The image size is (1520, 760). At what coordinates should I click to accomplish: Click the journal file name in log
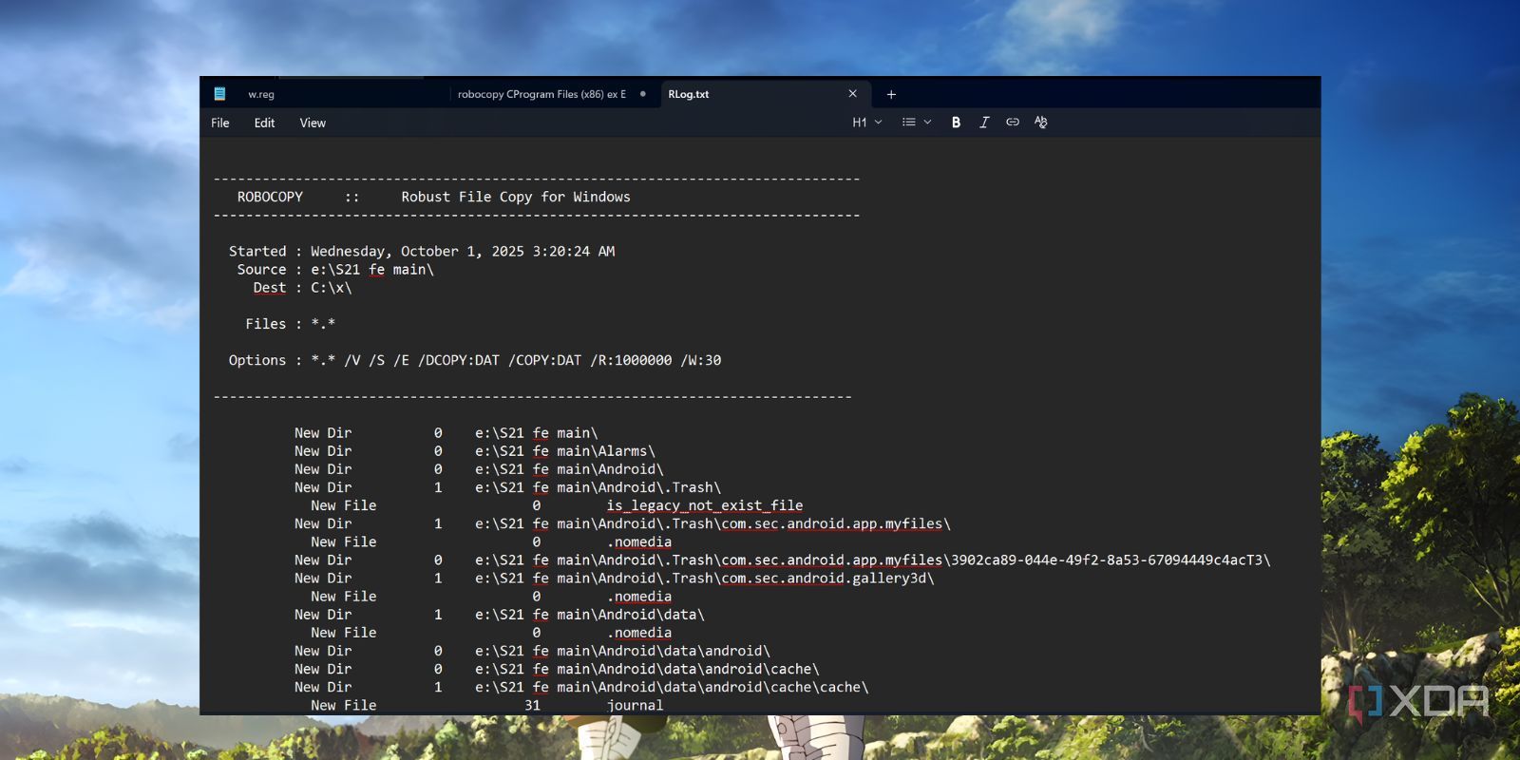pyautogui.click(x=635, y=706)
